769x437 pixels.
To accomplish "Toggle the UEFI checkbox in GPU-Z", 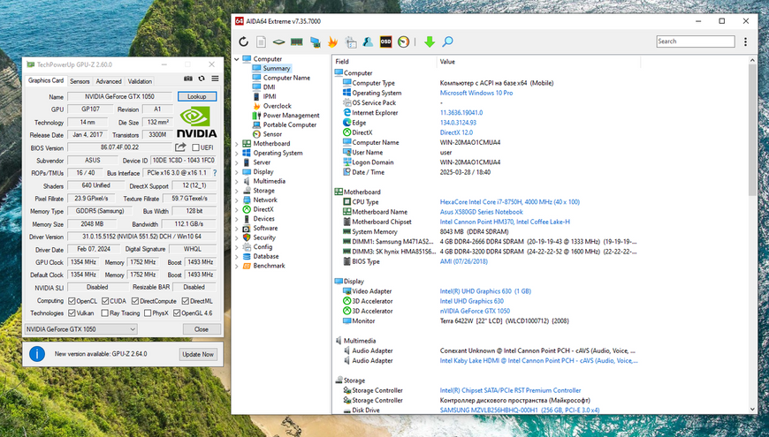I will [195, 147].
